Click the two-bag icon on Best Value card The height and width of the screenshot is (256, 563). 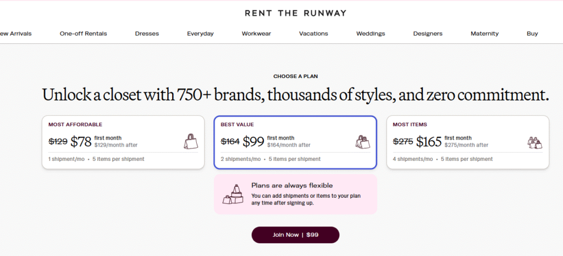tap(363, 142)
